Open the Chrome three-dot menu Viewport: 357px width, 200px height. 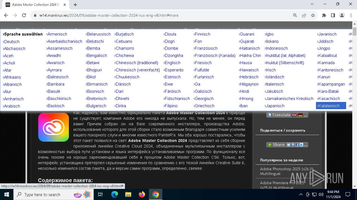click(351, 15)
